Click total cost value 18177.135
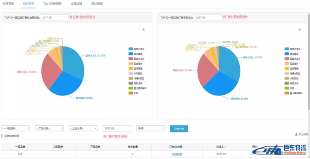310x159 pixels. [x=221, y=154]
